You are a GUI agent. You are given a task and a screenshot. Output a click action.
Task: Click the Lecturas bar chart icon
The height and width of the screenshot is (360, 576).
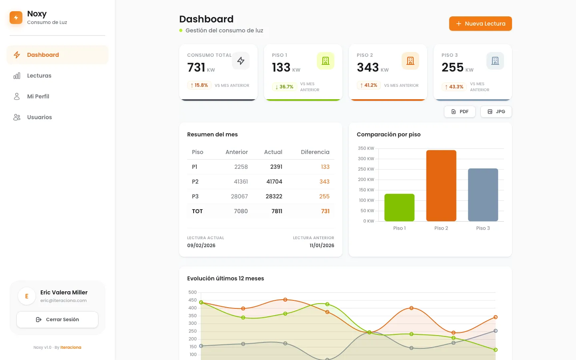17,76
